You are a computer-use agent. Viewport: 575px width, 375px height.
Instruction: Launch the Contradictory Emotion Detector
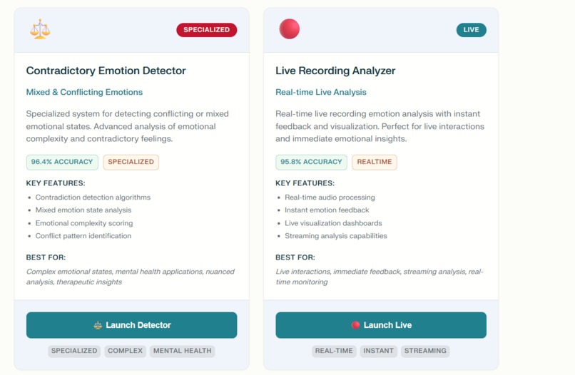(132, 325)
